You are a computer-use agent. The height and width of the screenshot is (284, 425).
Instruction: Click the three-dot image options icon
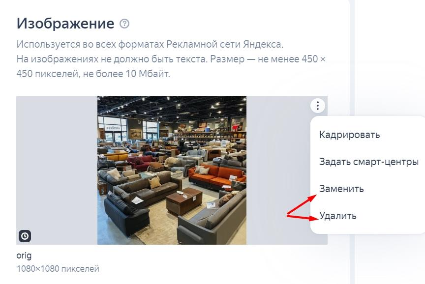click(317, 105)
